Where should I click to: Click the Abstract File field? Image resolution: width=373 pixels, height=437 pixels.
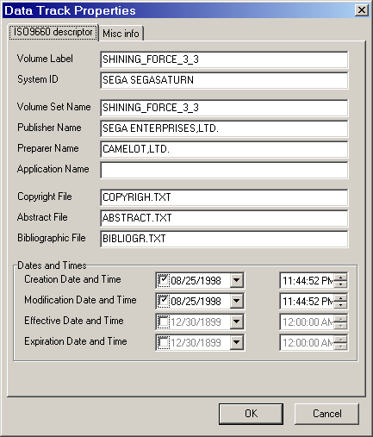[x=224, y=218]
